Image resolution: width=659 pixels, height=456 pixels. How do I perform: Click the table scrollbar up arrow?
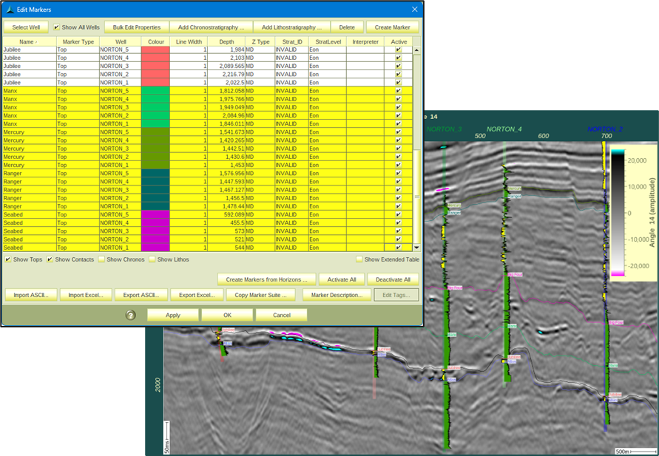click(x=416, y=50)
